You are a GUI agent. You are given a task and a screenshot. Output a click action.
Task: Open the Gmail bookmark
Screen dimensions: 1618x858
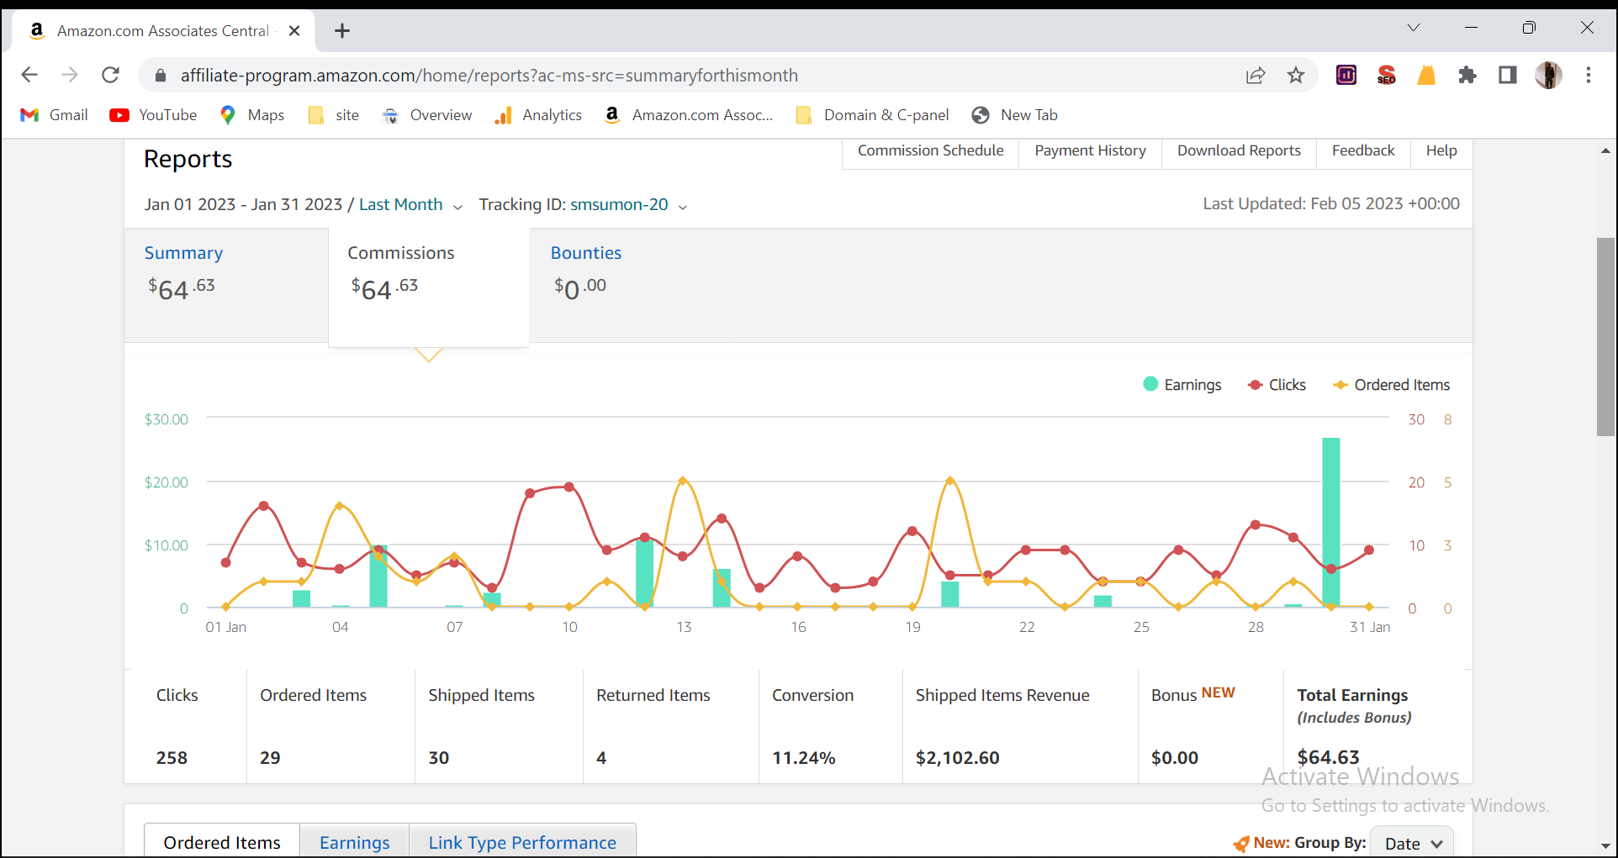click(54, 115)
